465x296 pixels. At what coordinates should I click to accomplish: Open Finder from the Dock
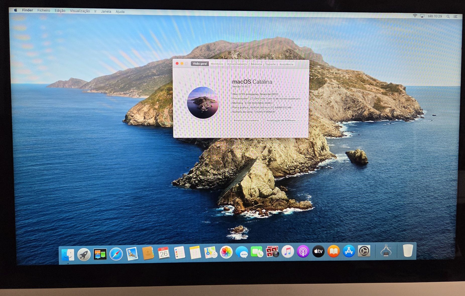coord(68,255)
